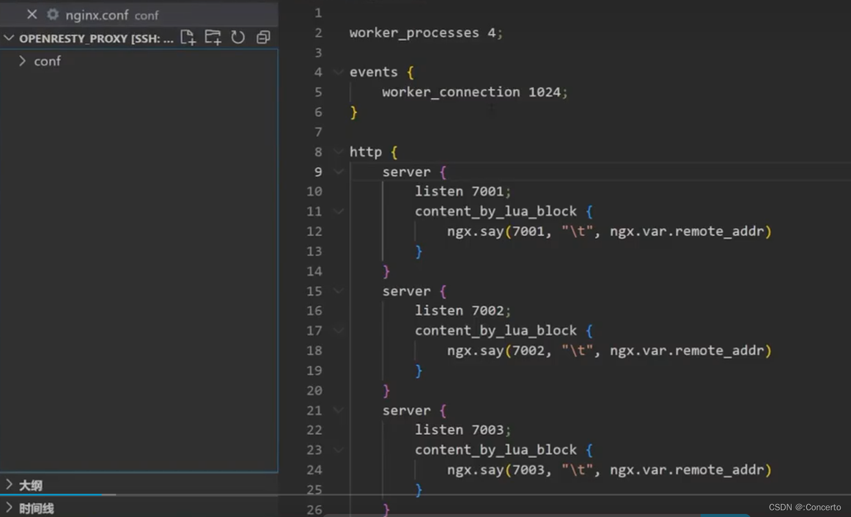Select the conf folder name
The height and width of the screenshot is (517, 851).
[x=47, y=61]
